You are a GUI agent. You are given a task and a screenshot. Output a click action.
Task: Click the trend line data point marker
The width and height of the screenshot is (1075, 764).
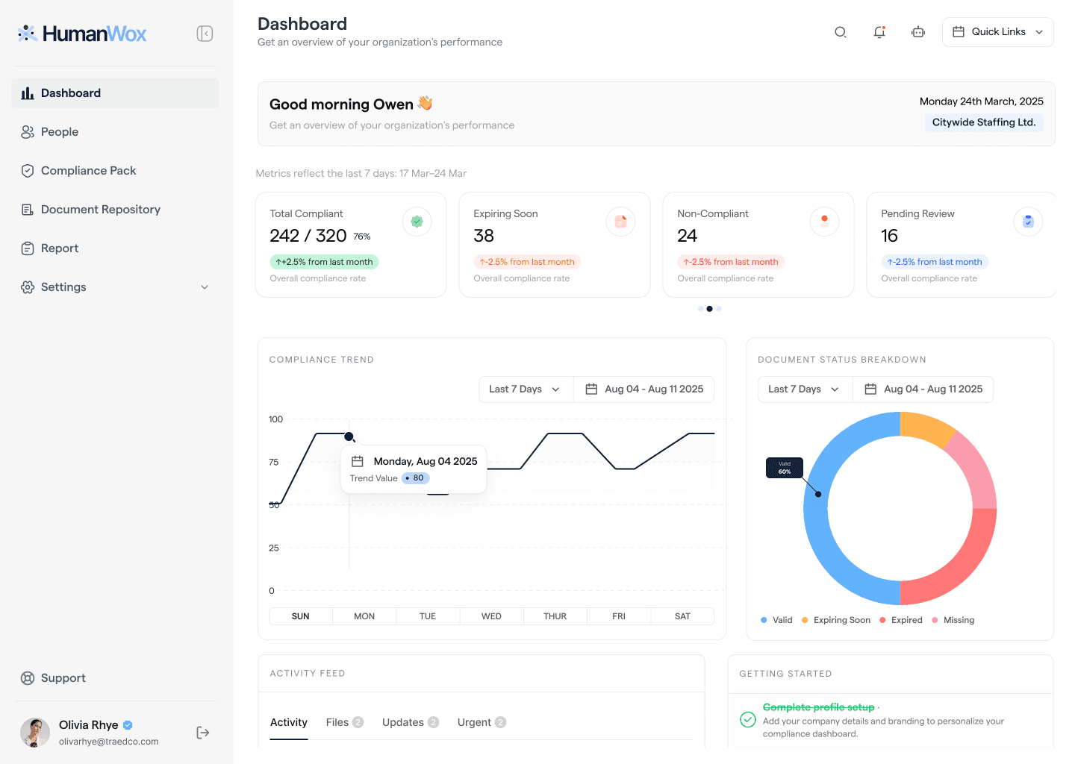(349, 436)
